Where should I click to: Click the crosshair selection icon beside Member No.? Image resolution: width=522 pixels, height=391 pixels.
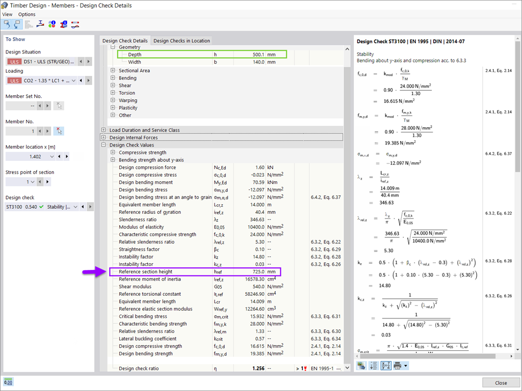(x=59, y=131)
